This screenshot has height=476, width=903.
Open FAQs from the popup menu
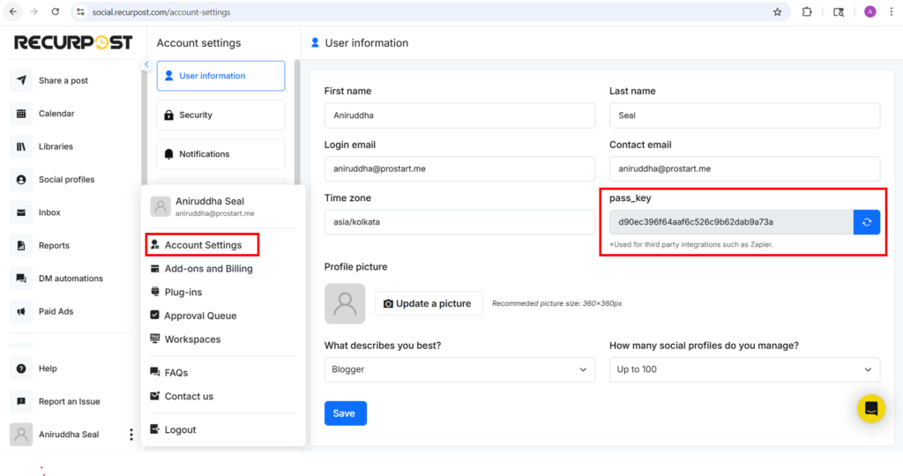pos(169,373)
